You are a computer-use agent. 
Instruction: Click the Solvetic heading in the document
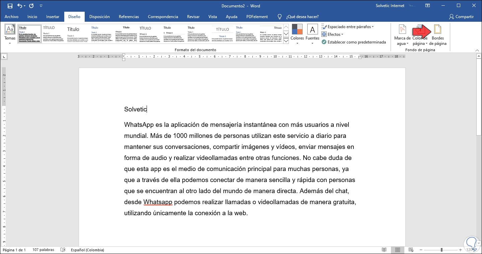[135, 109]
